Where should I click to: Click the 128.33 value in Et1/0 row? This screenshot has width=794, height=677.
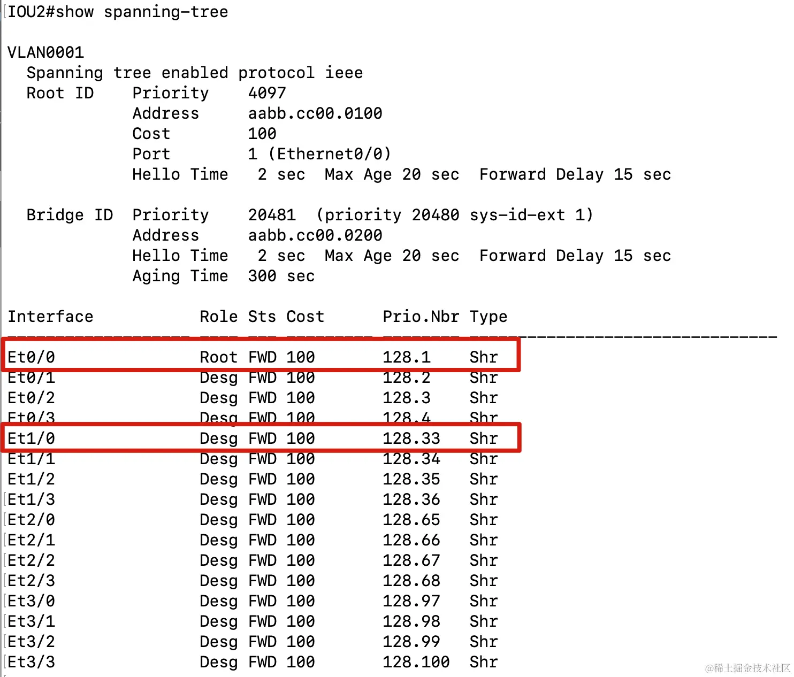coord(411,438)
